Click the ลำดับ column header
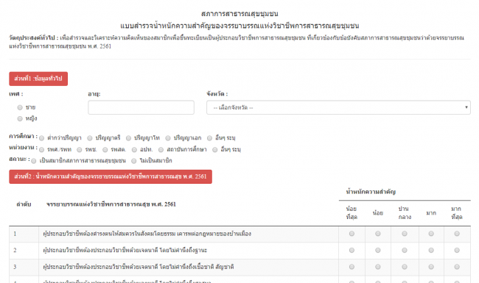The width and height of the screenshot is (479, 283). pyautogui.click(x=24, y=204)
